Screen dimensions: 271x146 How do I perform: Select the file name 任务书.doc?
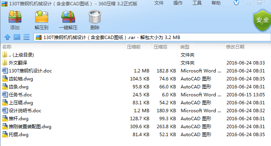[21, 95]
